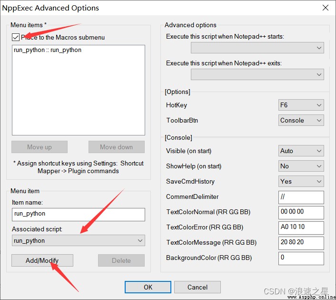Viewport: 336px width, 300px height.
Task: Click the Move down button
Action: click(116, 147)
